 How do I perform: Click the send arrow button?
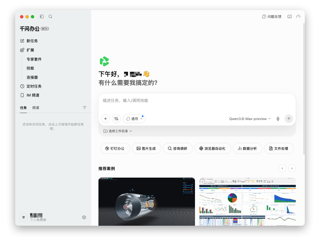pos(289,119)
